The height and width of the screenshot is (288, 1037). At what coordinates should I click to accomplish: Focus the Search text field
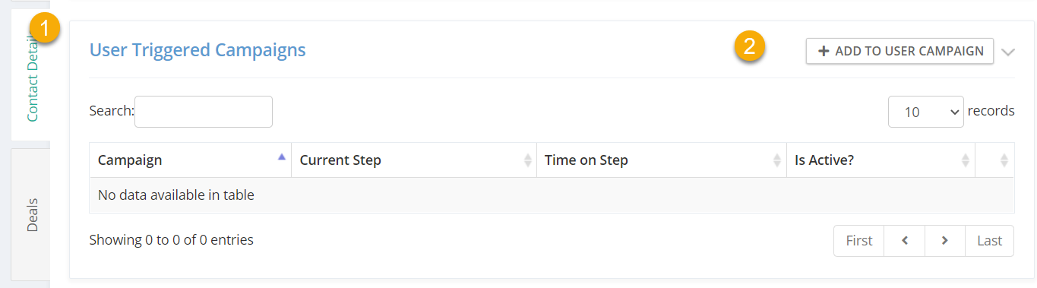coord(204,112)
